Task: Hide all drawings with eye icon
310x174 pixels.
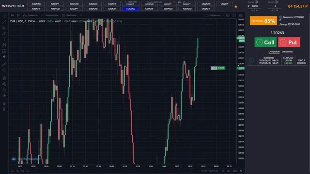Action: (4, 96)
